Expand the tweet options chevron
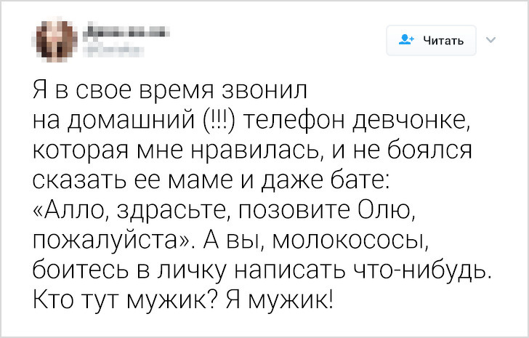529x338 pixels. [x=490, y=40]
